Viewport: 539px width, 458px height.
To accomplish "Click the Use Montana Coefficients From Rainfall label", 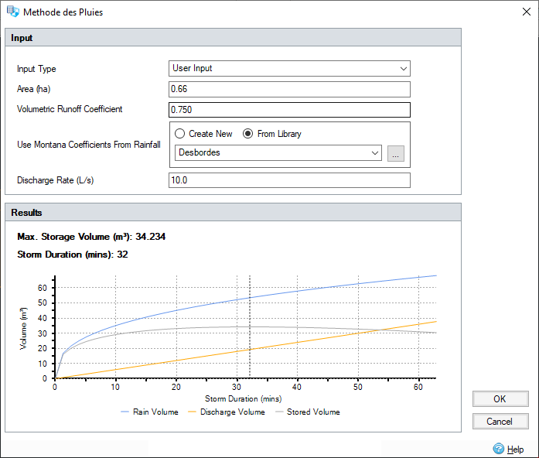I will point(89,145).
